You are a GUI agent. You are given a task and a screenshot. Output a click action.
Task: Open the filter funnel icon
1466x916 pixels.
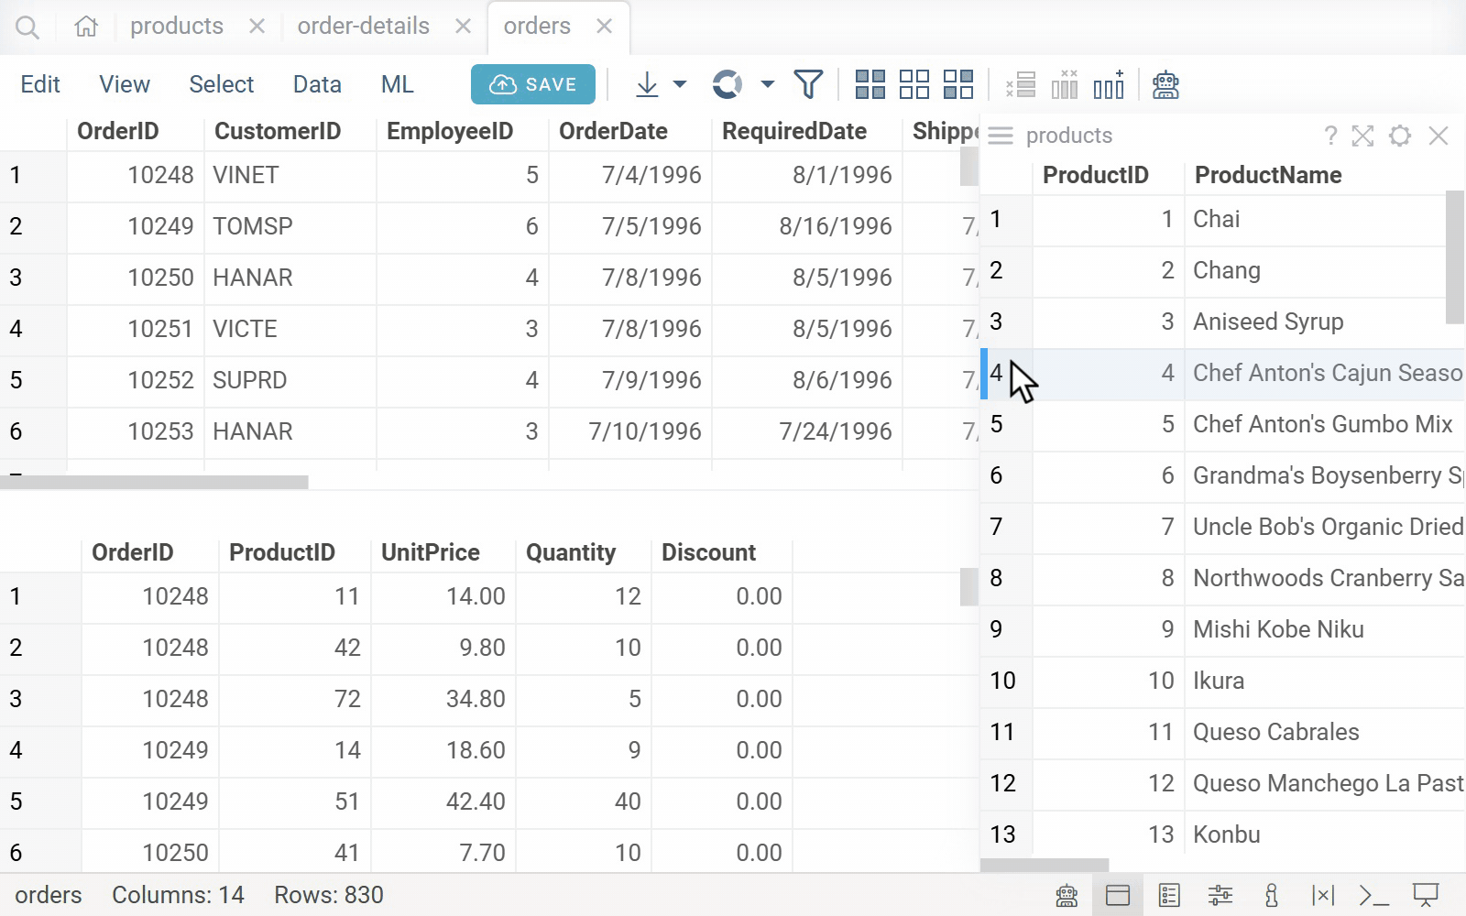tap(808, 85)
